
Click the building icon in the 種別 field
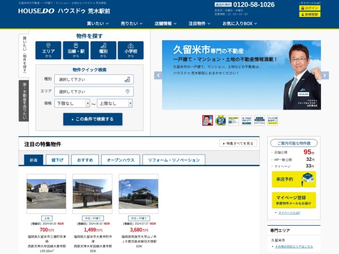[127, 80]
